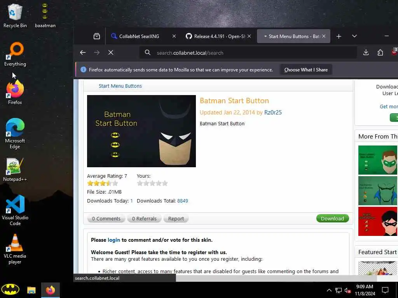Image resolution: width=398 pixels, height=298 pixels.
Task: Go back to the previous page
Action: point(83,52)
